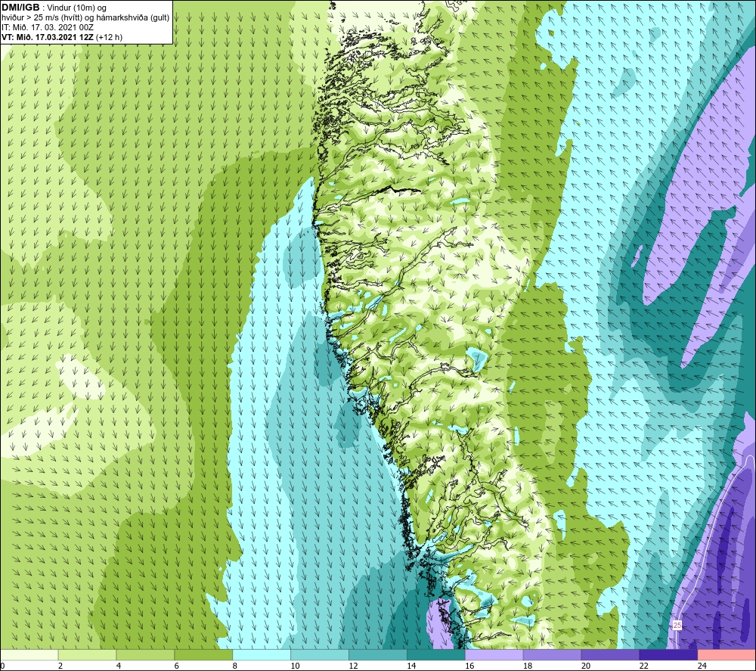Click the legend scale label "20"

[586, 666]
